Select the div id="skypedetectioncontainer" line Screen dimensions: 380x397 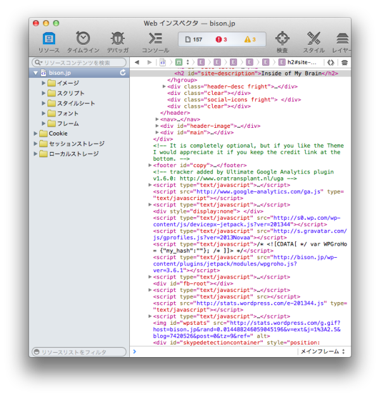[x=237, y=343]
